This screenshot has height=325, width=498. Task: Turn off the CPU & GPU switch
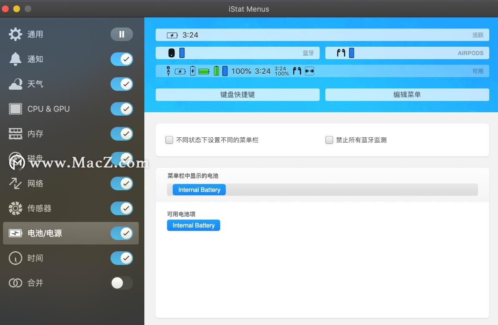coord(122,108)
